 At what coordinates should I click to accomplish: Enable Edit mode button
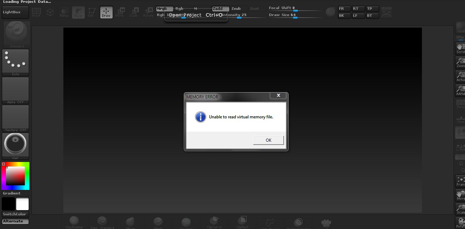pos(91,13)
